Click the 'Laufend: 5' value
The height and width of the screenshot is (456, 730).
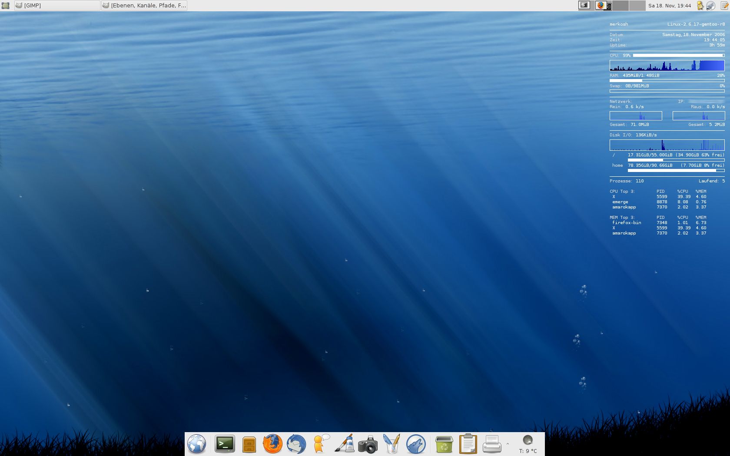(x=712, y=181)
